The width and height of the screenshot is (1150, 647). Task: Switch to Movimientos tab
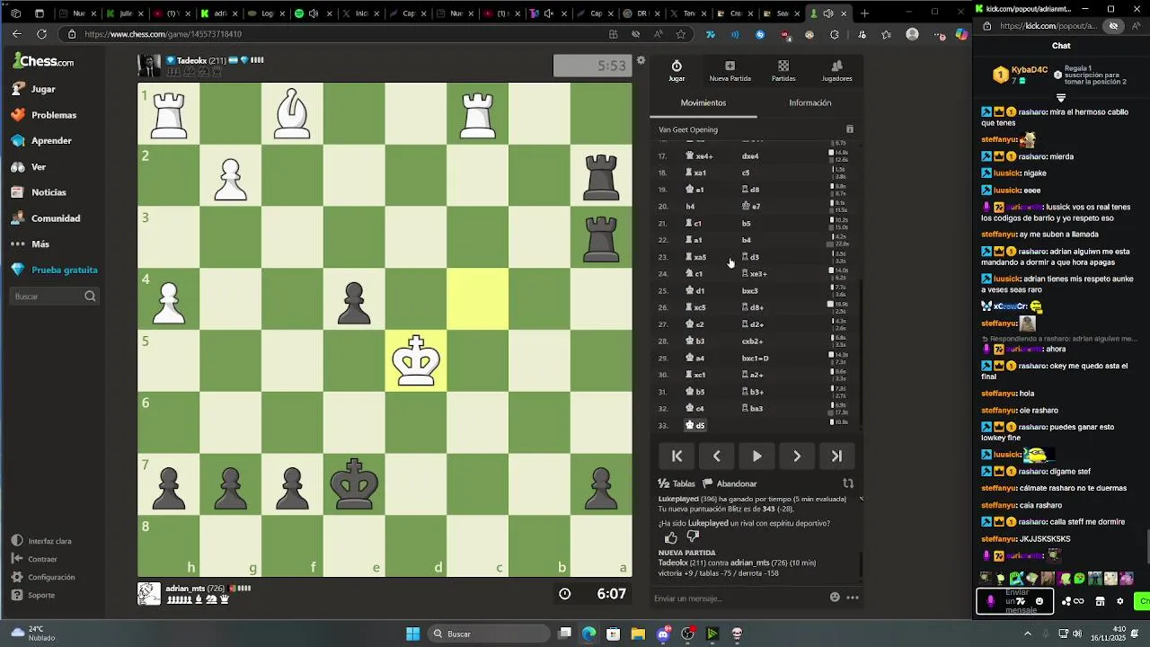tap(703, 102)
